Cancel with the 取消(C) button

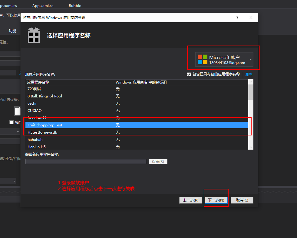[x=242, y=200]
